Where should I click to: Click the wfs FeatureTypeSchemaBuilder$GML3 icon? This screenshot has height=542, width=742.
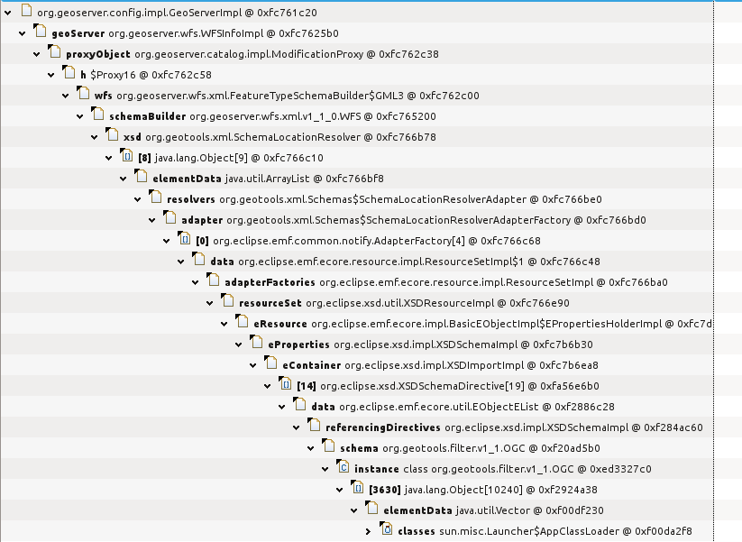pyautogui.click(x=83, y=94)
